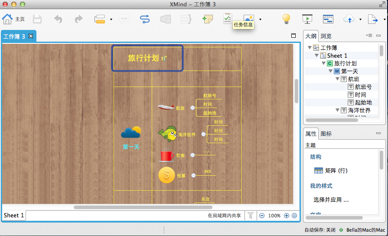Click the redo arrow icon
388x236 pixels.
[x=78, y=19]
